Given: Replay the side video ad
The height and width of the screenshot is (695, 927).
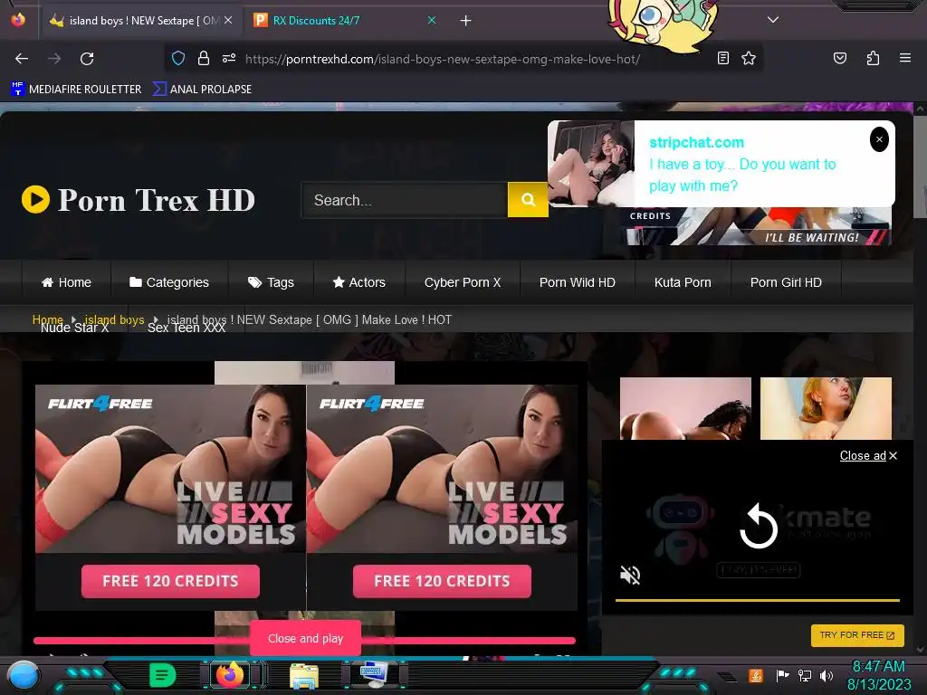Looking at the screenshot, I should click(x=759, y=526).
